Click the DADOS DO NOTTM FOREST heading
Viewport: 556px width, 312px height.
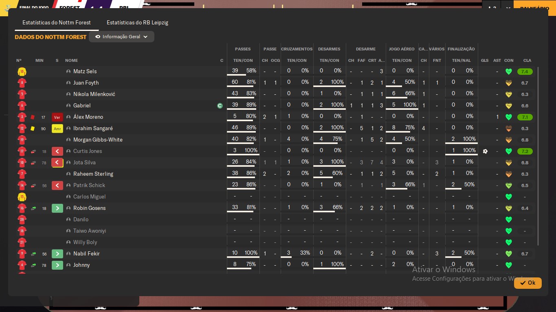click(51, 37)
